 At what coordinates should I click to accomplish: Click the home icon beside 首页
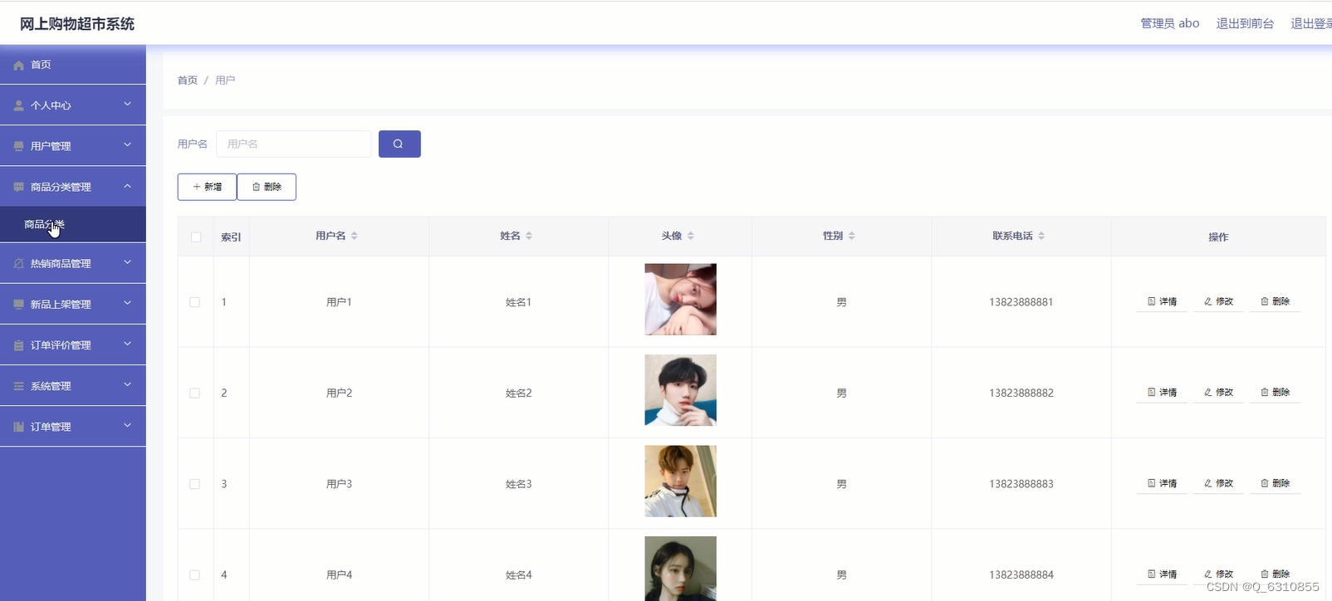coord(18,65)
